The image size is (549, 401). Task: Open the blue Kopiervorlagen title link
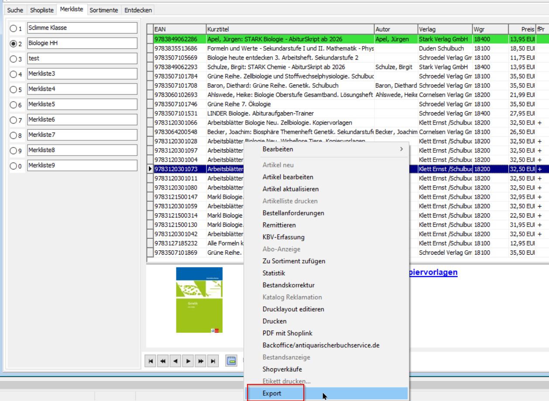tap(433, 272)
